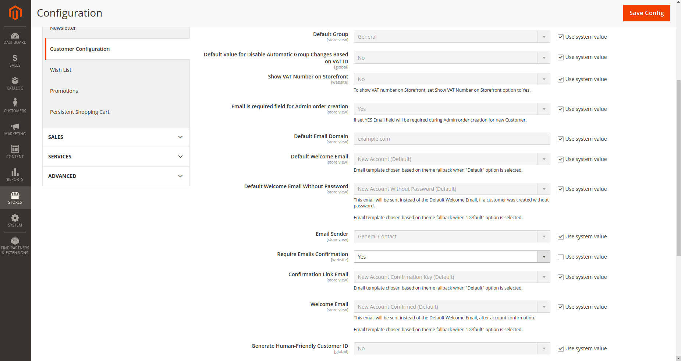
Task: Click the Default Email Domain field
Action: click(452, 139)
